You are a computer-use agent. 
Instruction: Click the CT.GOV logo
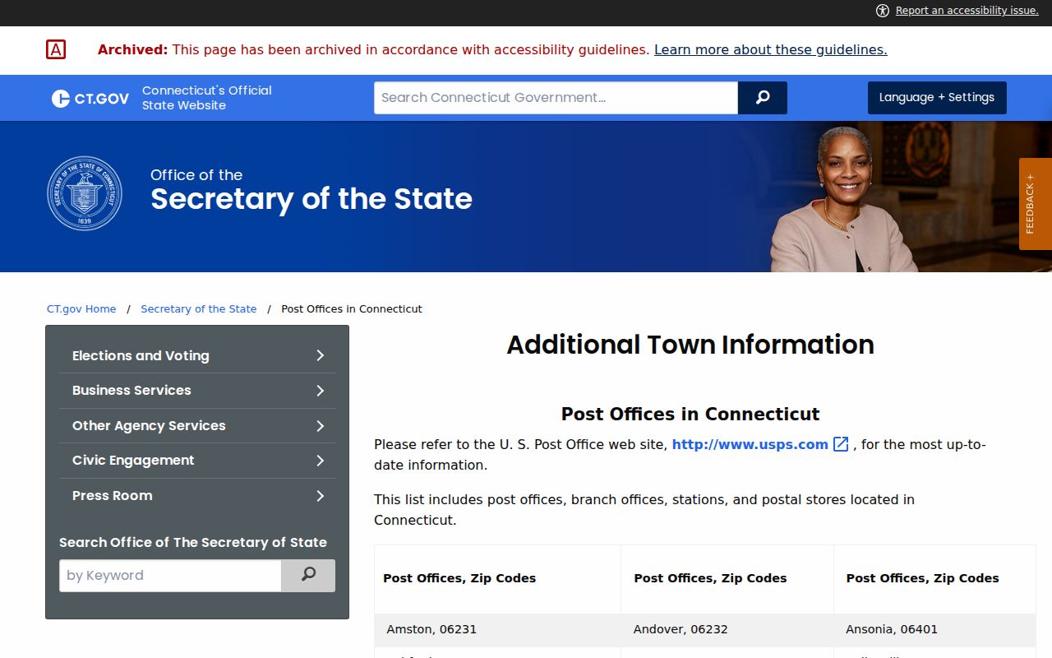90,98
